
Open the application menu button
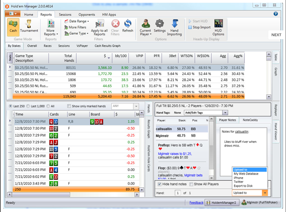pos(13,14)
